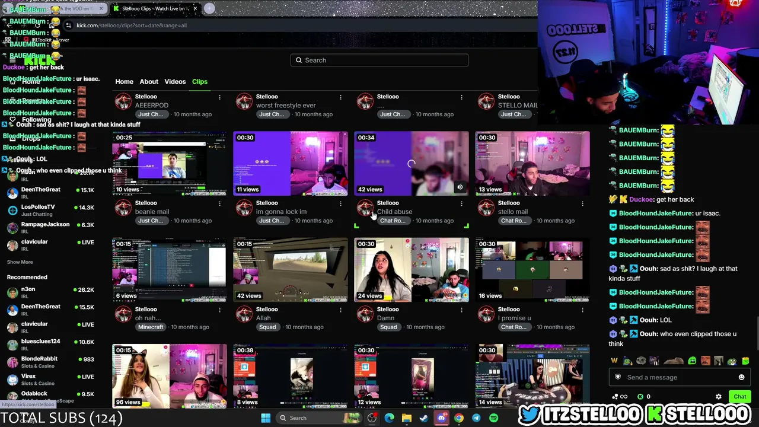The height and width of the screenshot is (427, 759).
Task: Open Windows Start menu
Action: 266,418
